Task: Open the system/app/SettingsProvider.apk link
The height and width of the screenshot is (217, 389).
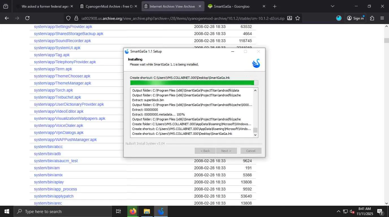Action: click(63, 27)
